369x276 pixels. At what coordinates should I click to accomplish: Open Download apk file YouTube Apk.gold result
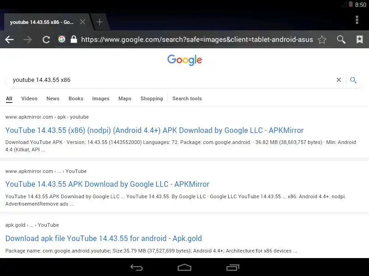(103, 238)
